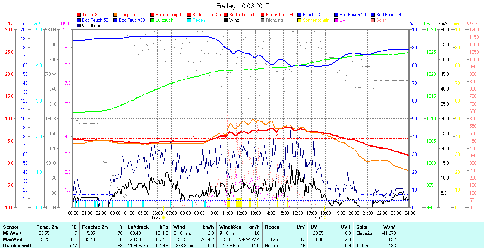
Task: Click the 17:57 sunset time marker
Action: [317, 217]
